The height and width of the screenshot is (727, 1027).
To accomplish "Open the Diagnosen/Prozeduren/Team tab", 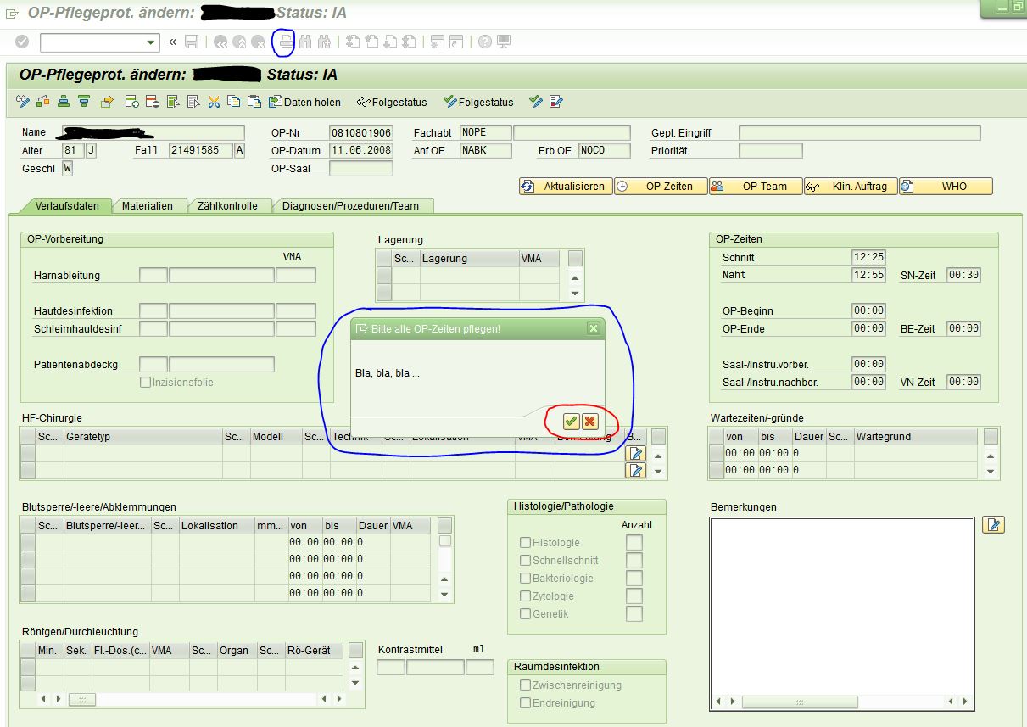I will coord(350,205).
